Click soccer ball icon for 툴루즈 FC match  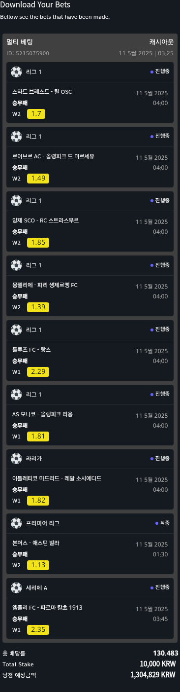16,329
